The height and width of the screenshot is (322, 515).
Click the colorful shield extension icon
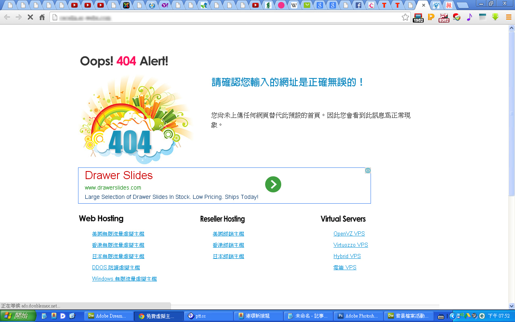[457, 17]
